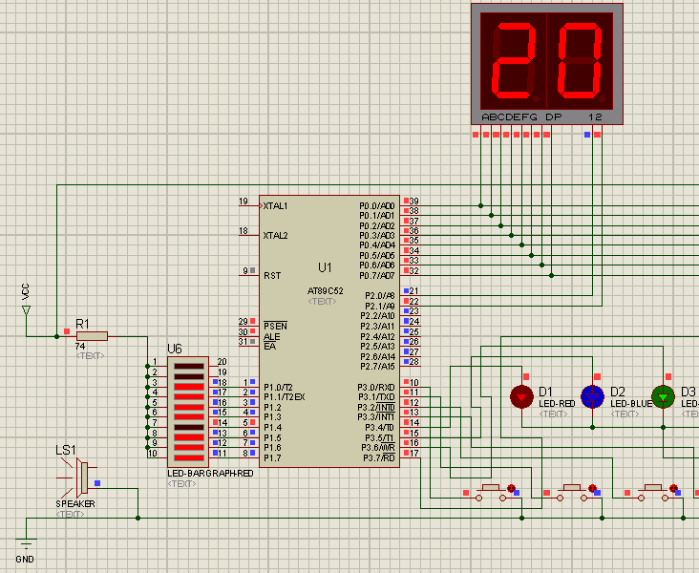Click the U1 reference label
Image resolution: width=699 pixels, height=573 pixels.
pyautogui.click(x=325, y=267)
